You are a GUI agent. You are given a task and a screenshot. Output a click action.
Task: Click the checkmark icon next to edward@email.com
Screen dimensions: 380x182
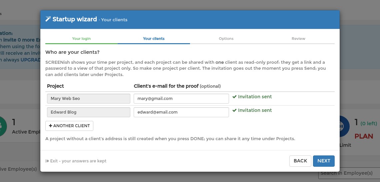(x=234, y=110)
